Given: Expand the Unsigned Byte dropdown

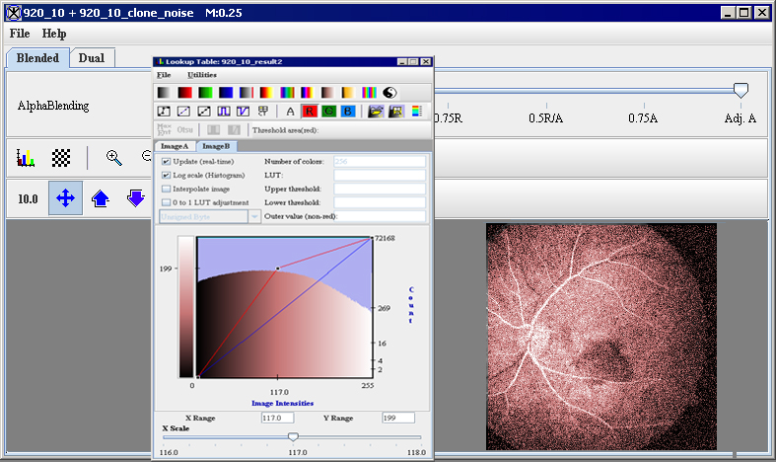Looking at the screenshot, I should point(254,215).
